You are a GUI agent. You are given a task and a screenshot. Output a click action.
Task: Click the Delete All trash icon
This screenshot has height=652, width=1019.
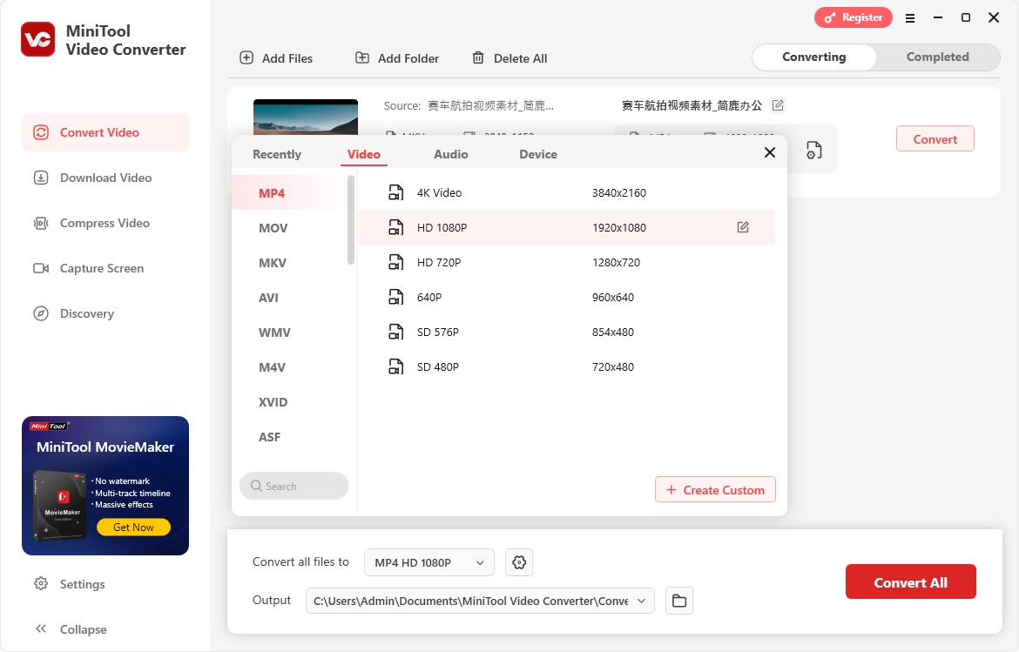click(478, 57)
